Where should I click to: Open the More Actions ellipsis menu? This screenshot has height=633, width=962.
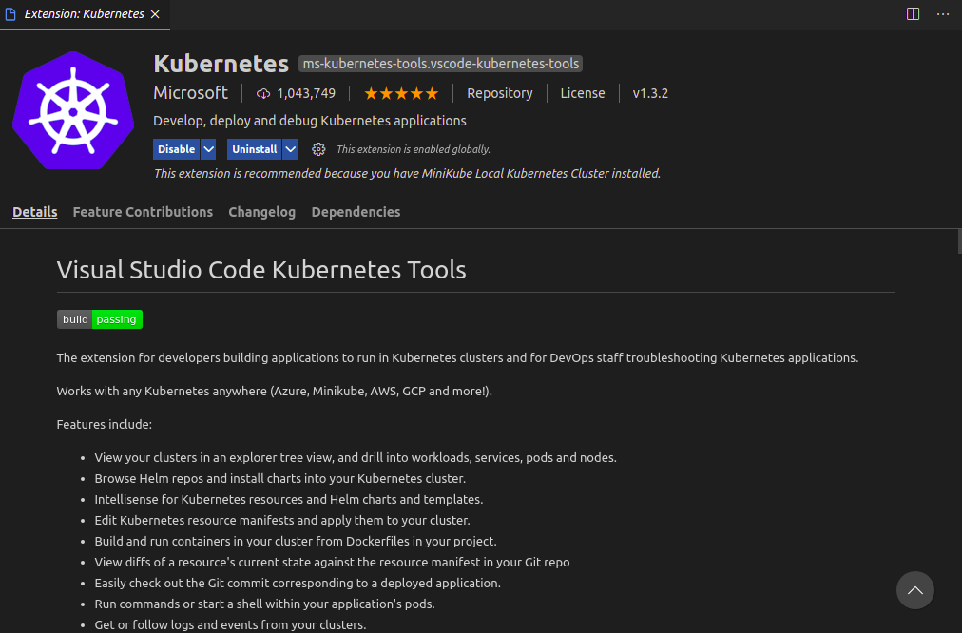(x=943, y=14)
